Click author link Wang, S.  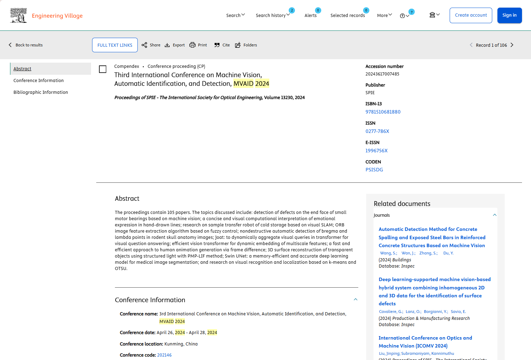[388, 253]
